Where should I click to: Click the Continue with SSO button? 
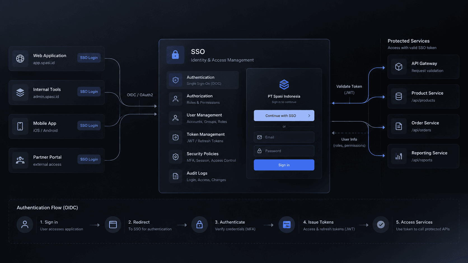(x=284, y=116)
